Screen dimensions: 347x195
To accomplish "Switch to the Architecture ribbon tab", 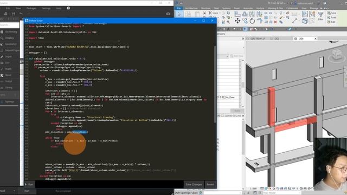I will 191,8.
